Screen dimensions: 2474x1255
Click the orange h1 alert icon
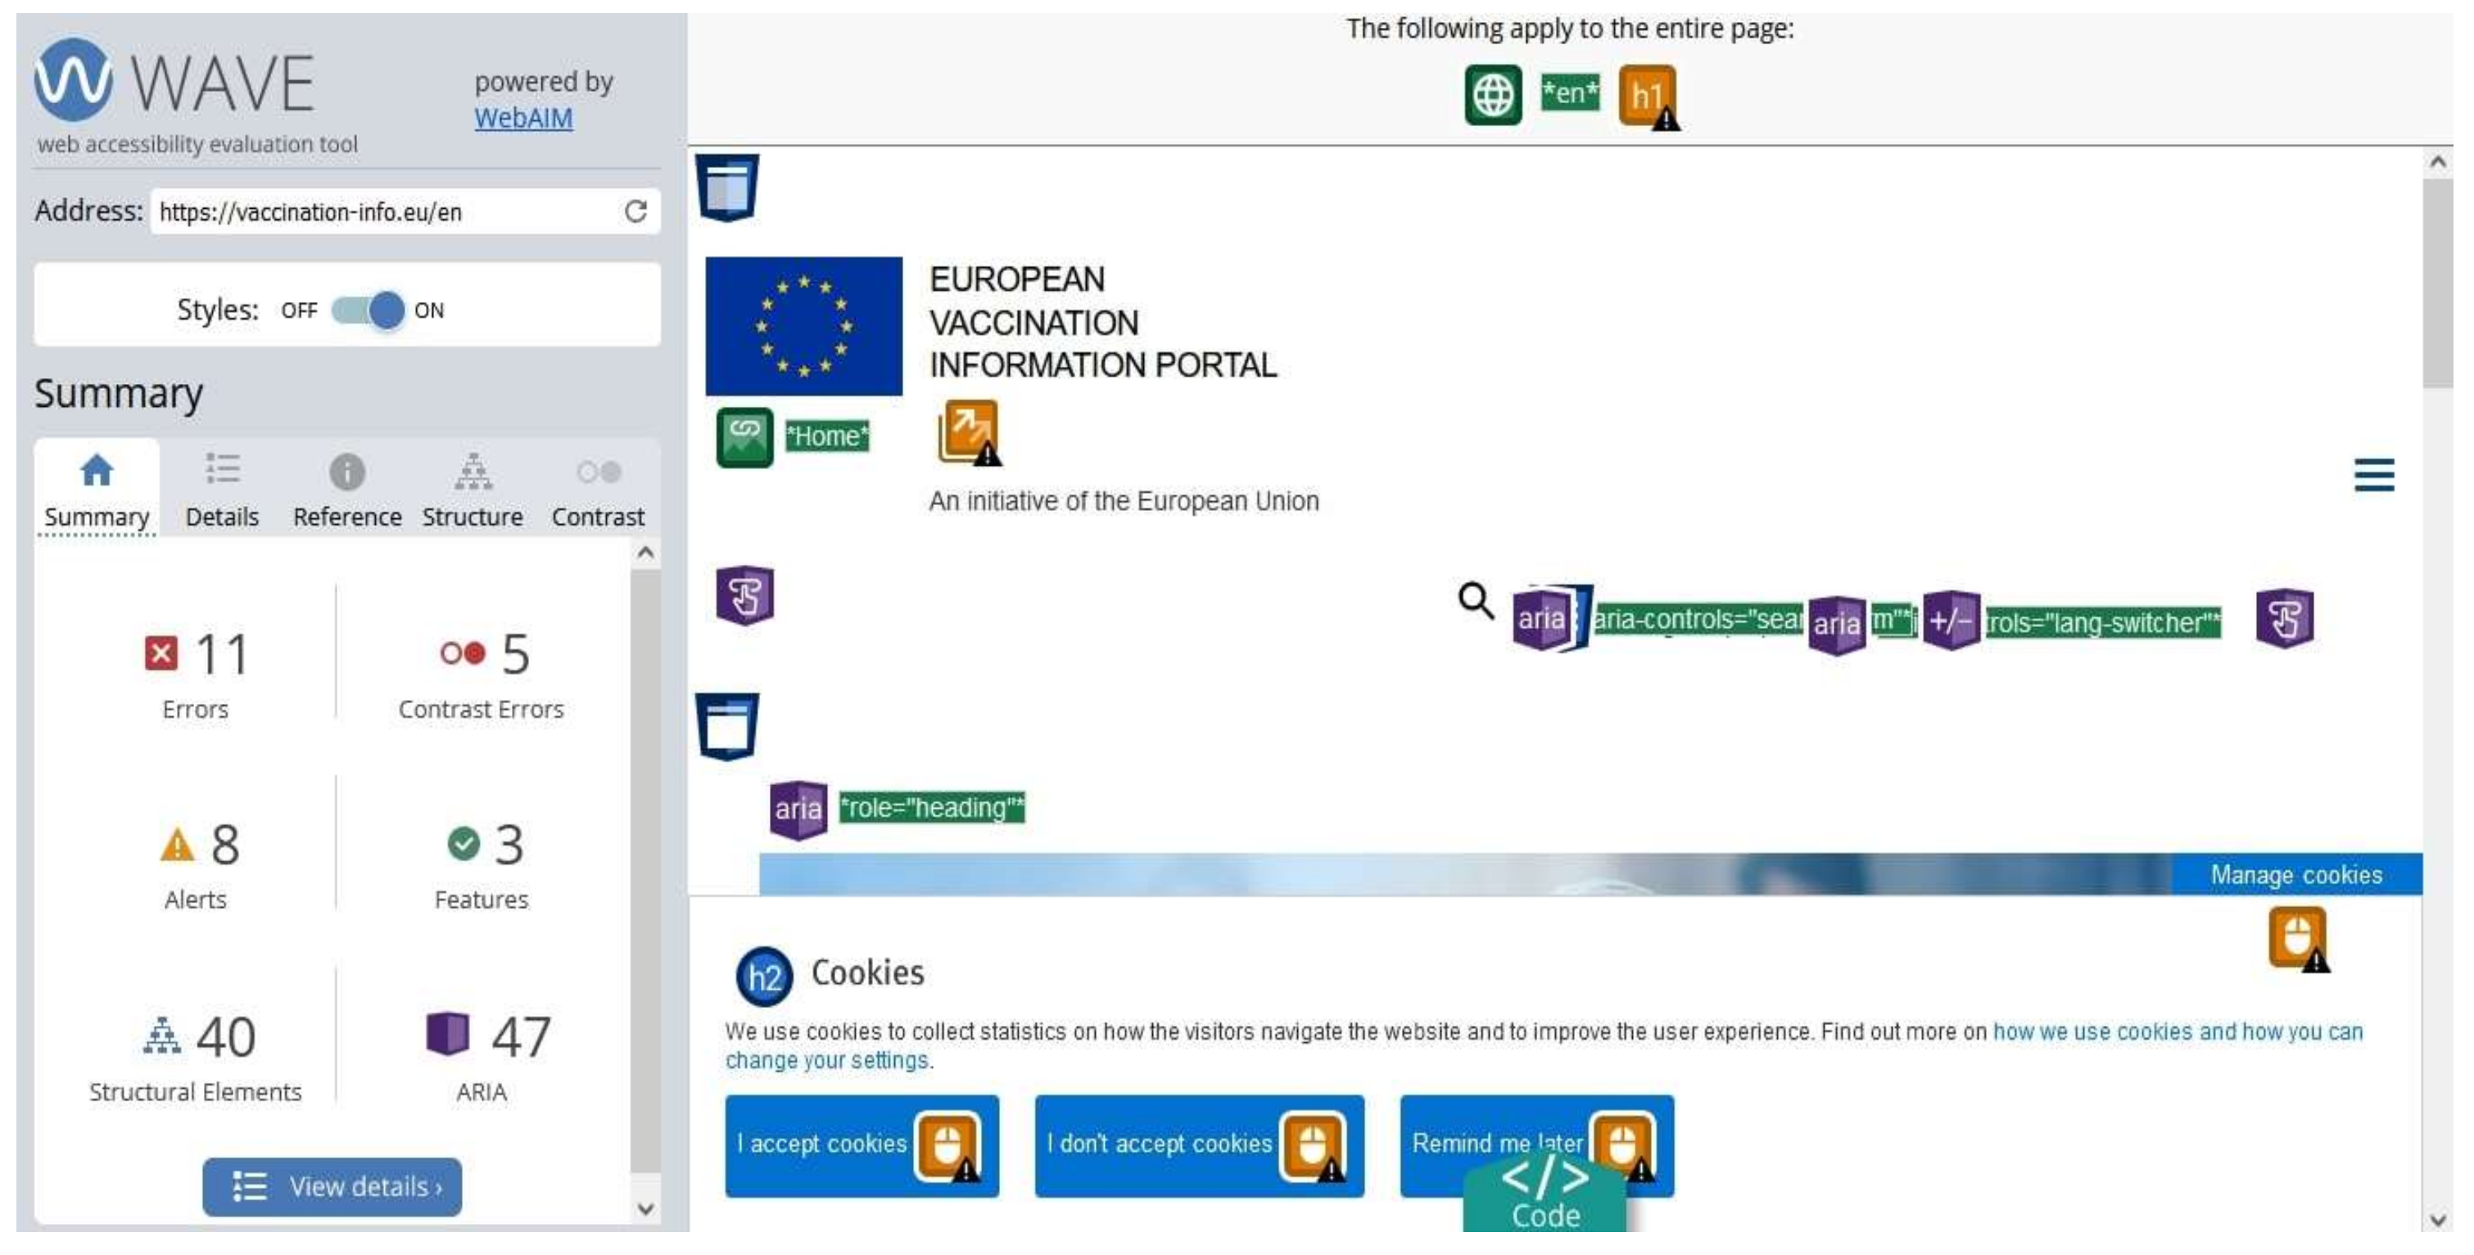pos(1646,95)
